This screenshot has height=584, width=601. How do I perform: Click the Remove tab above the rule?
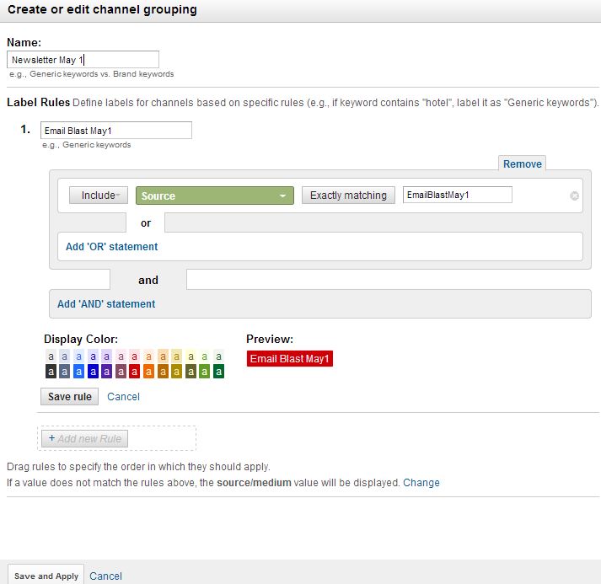[x=523, y=163]
